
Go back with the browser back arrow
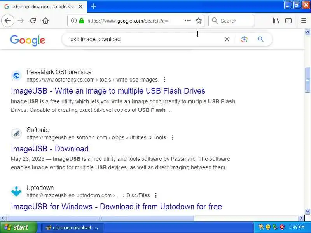[x=8, y=21]
